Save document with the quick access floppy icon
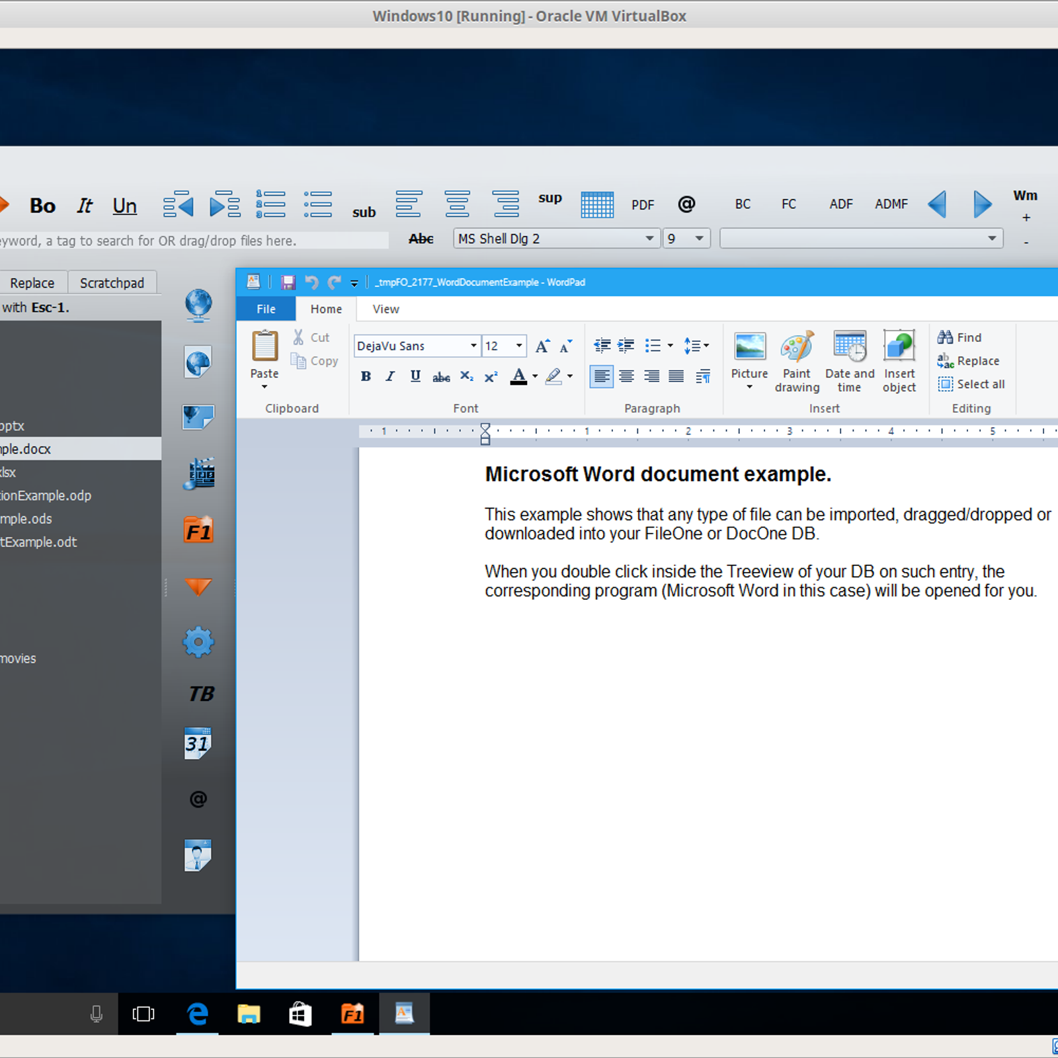 point(288,282)
